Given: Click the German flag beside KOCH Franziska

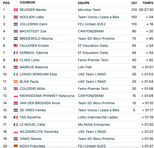Looking at the screenshot, I should (x=16, y=146).
